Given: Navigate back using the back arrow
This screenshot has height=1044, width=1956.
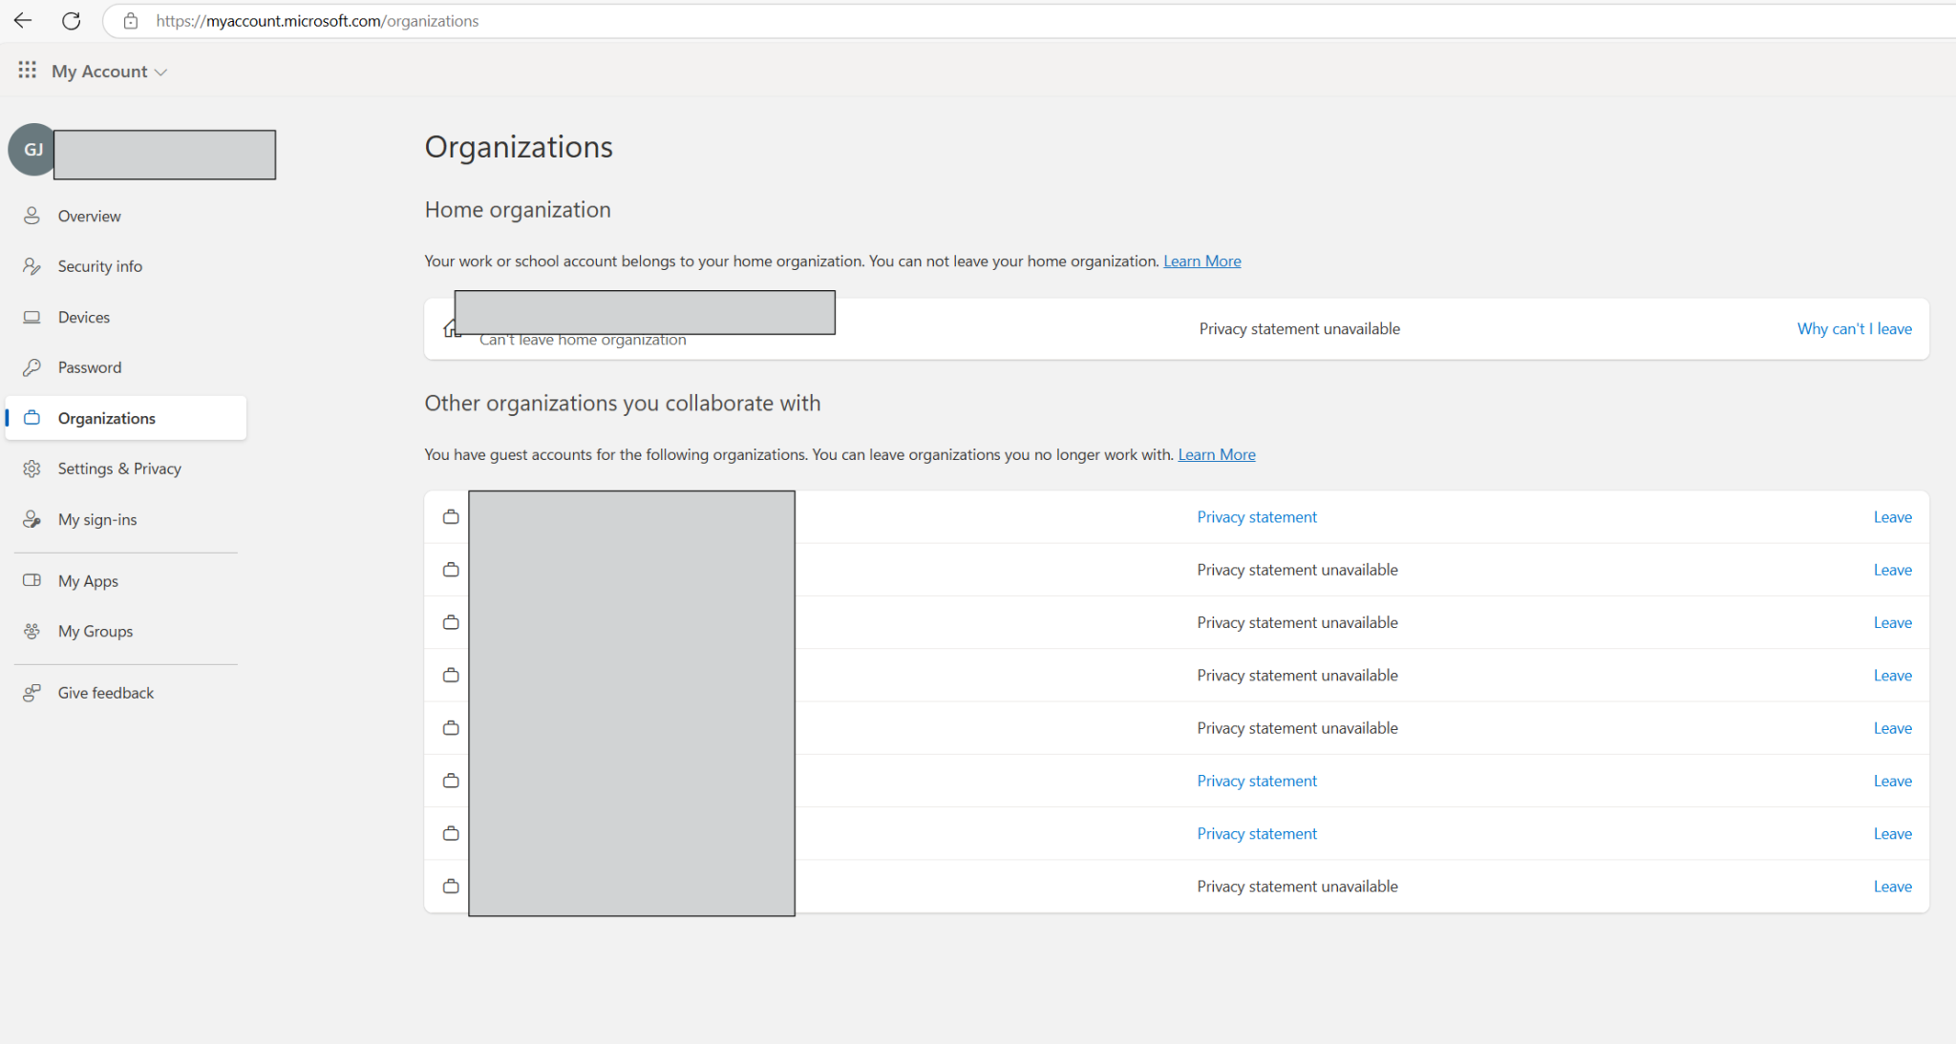Looking at the screenshot, I should [22, 20].
